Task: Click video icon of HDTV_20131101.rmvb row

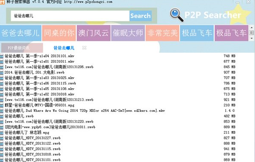Action: click(x=2, y=160)
